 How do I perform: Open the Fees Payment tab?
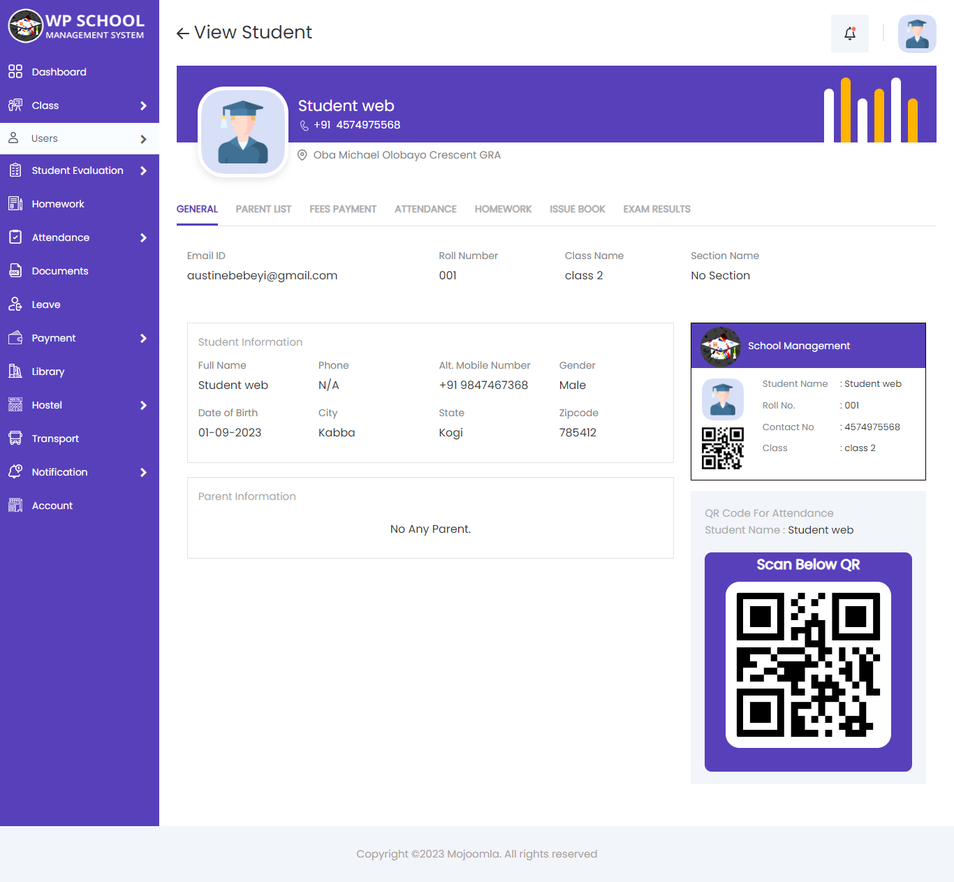343,209
